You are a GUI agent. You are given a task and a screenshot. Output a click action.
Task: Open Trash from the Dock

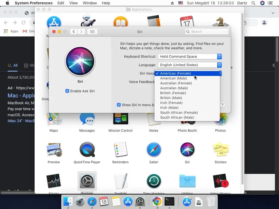211,201
